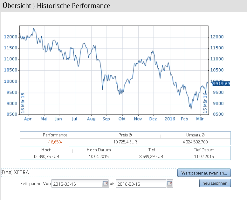Screen dimensions: 247x200
Task: Click the Hoch Datum cell 10.04.2015
Action: tap(99, 156)
